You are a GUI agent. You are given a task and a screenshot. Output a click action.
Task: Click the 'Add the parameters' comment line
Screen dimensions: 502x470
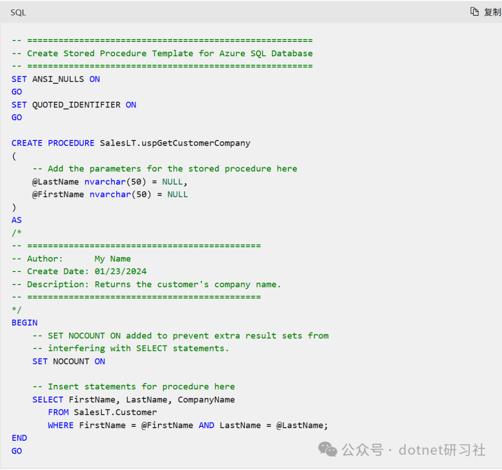click(x=165, y=169)
